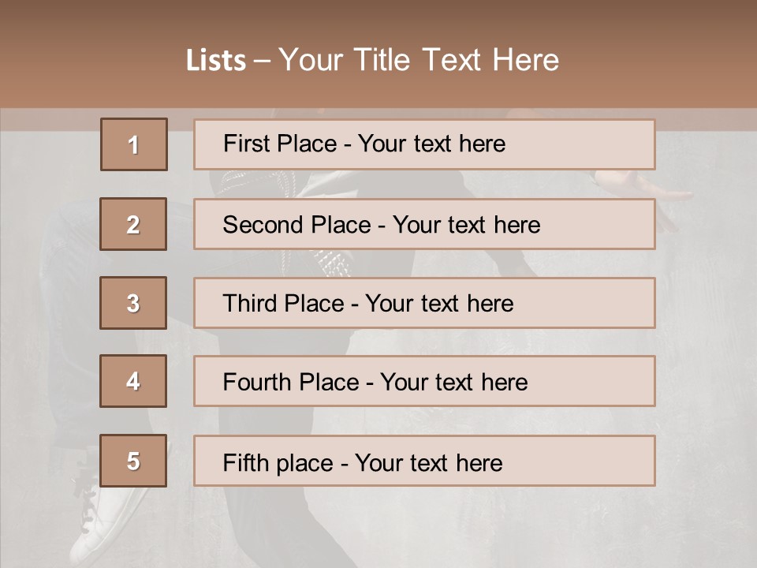Click 'Your text here' in the Fourth Place row
This screenshot has width=757, height=568.
pos(454,383)
